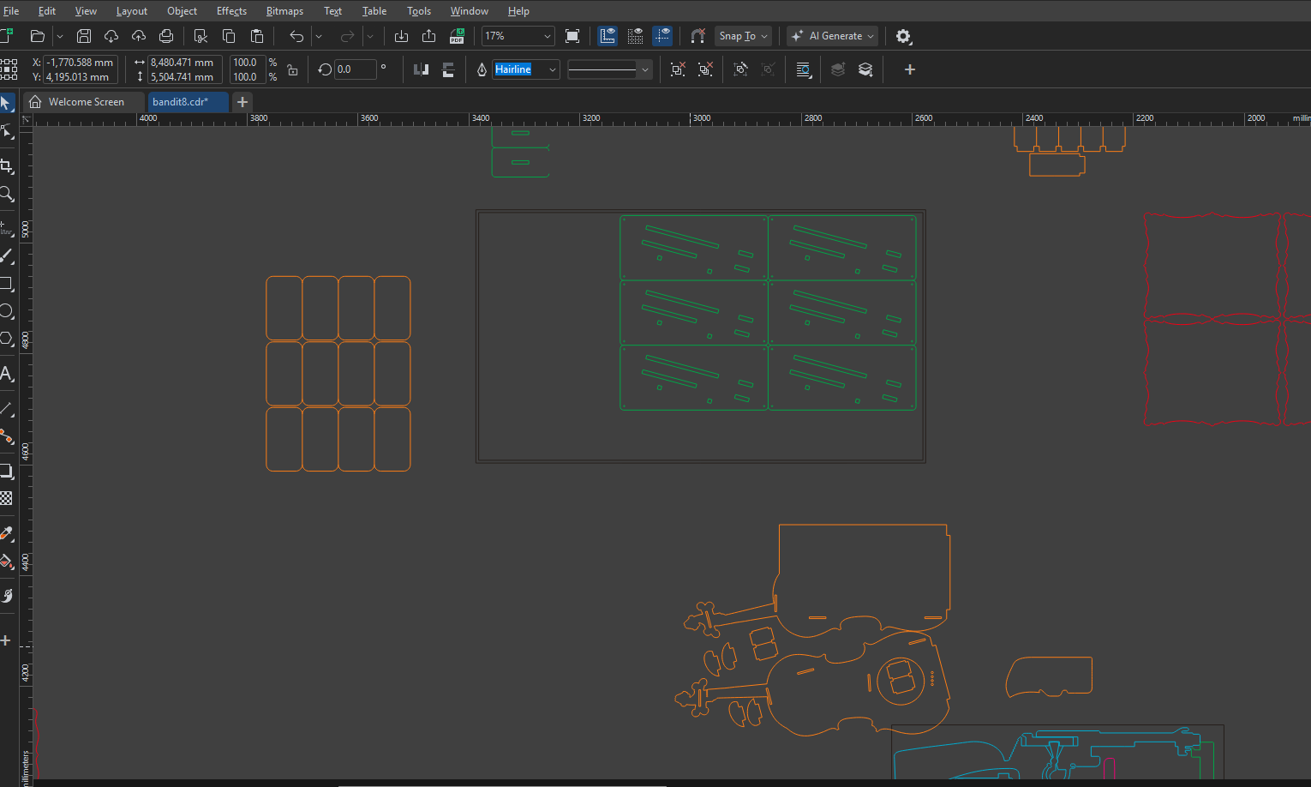Switch to the bandit8.cdr tab
This screenshot has height=787, width=1311.
[x=189, y=102]
